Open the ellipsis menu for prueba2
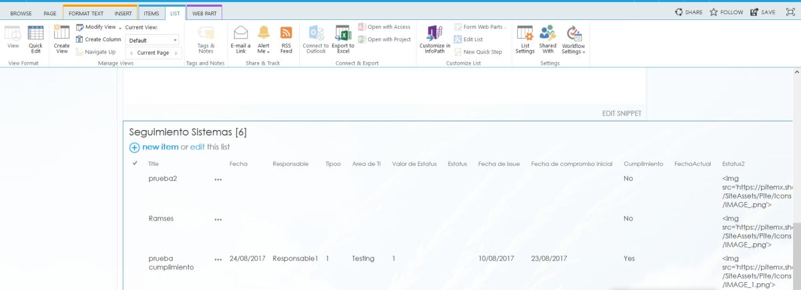 click(218, 180)
